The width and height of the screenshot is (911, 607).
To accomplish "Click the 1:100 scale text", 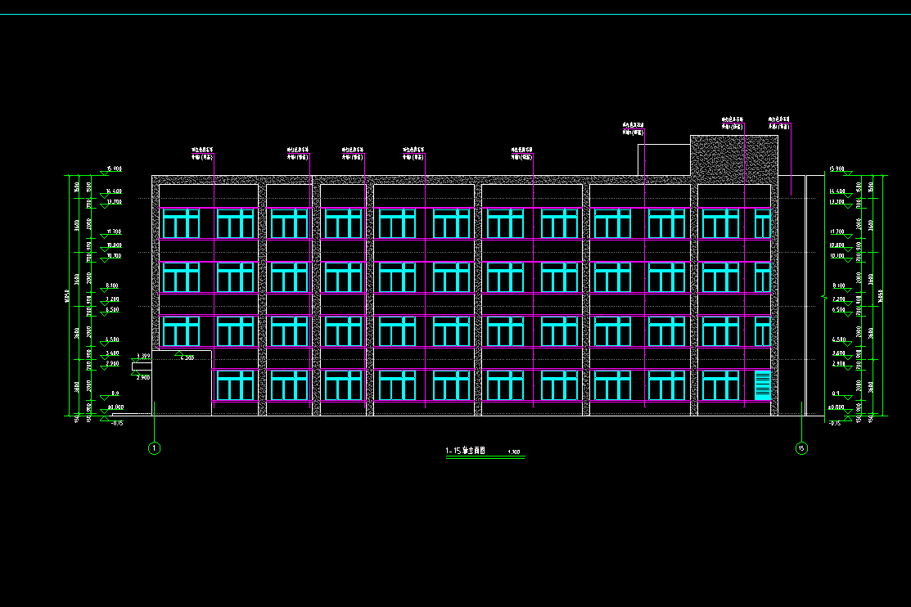I will (515, 453).
